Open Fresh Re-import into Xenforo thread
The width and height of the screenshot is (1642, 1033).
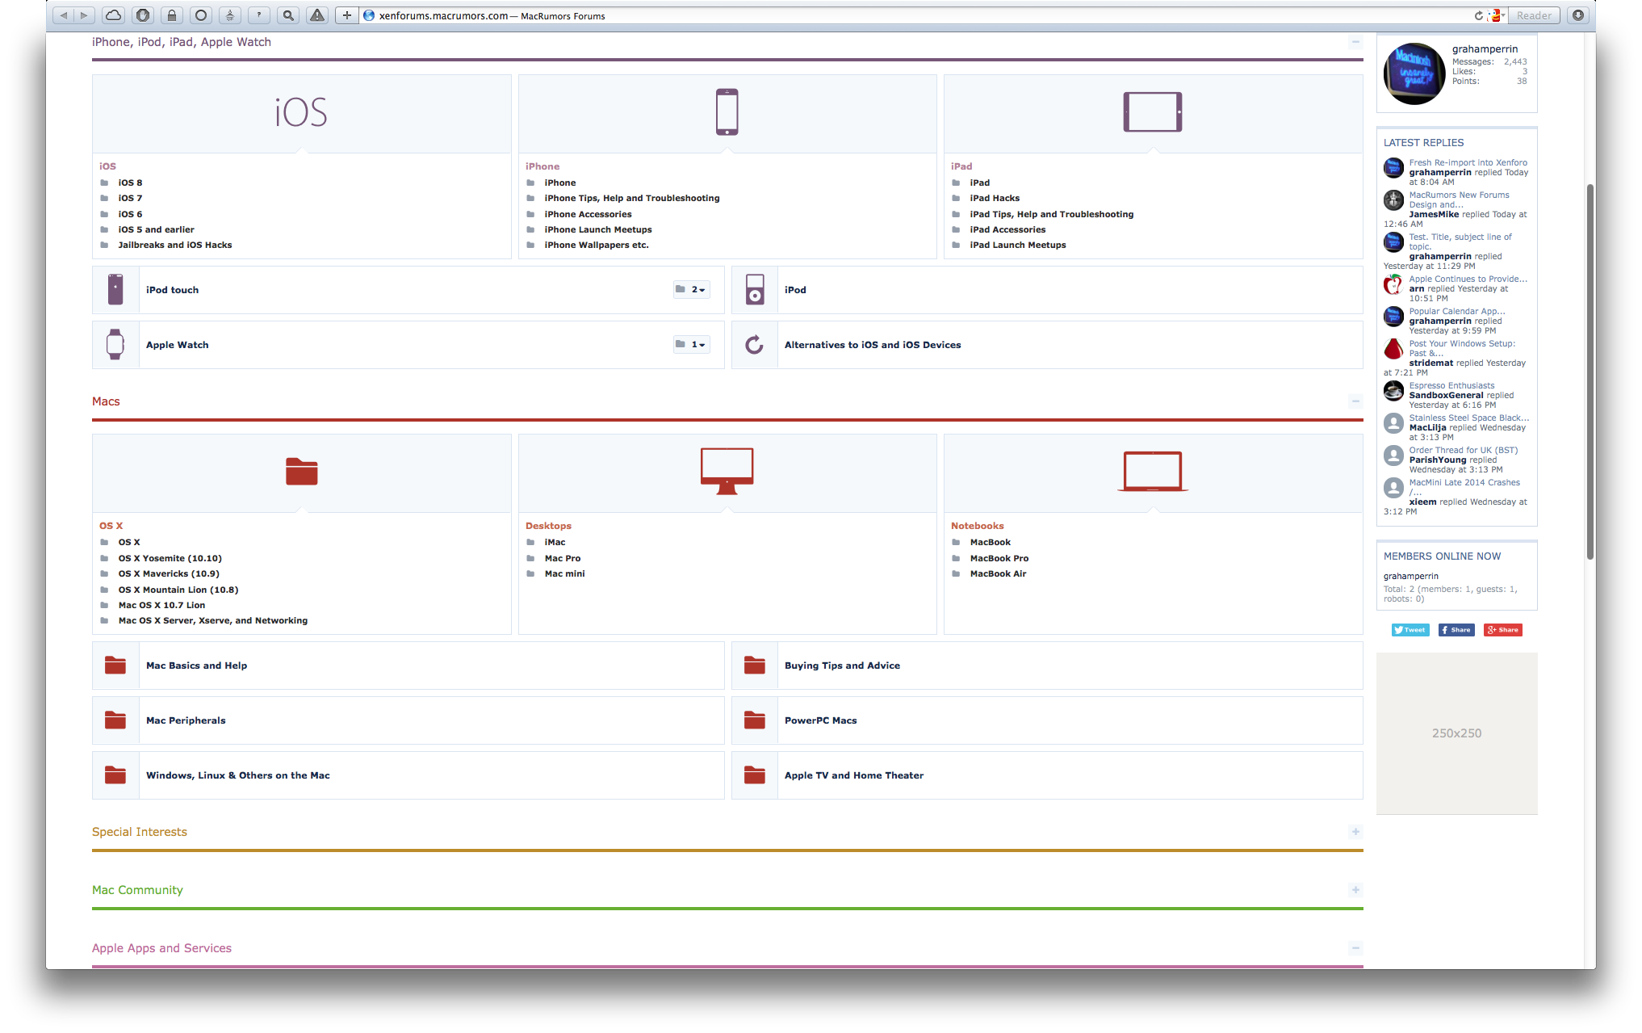(1468, 162)
